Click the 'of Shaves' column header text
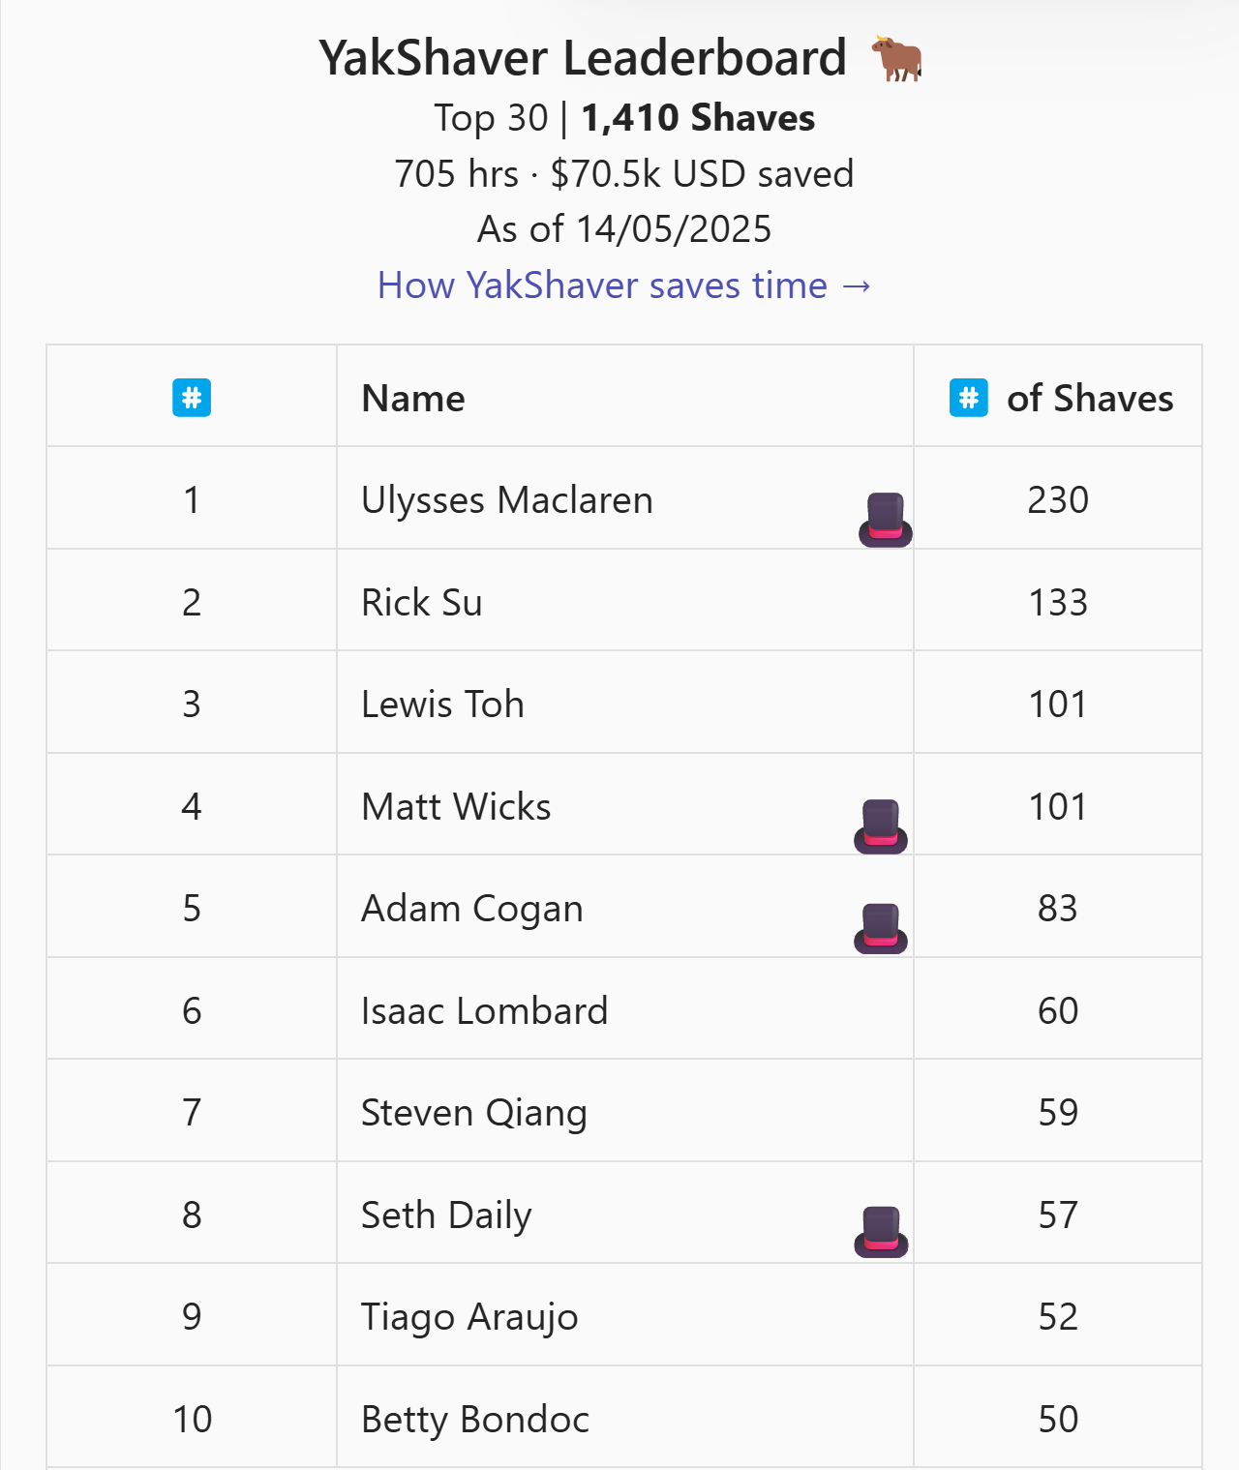The width and height of the screenshot is (1239, 1470). 1090,399
